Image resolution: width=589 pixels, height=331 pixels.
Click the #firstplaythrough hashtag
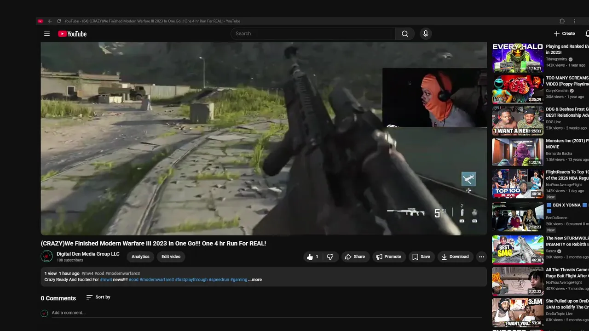[191, 280]
